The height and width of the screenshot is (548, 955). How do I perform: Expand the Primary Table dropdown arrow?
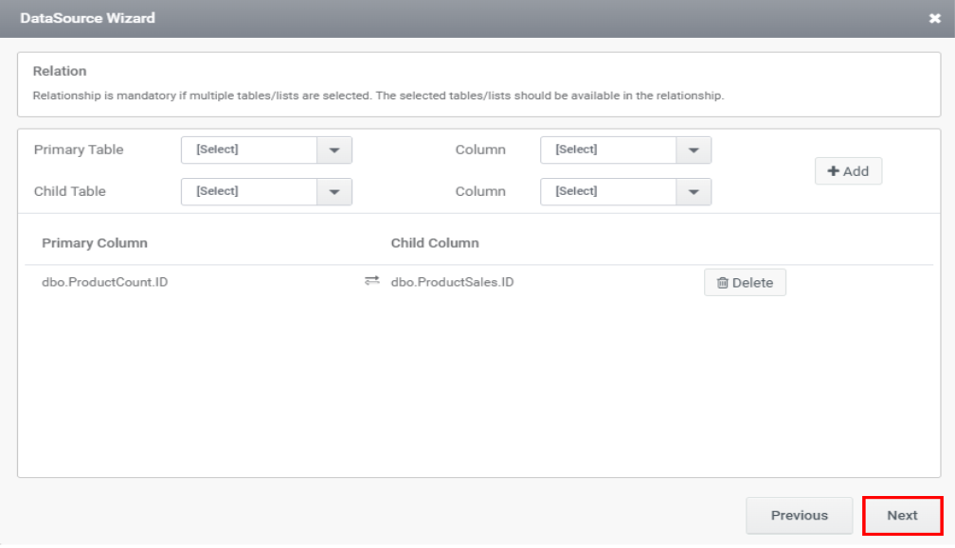pyautogui.click(x=333, y=150)
